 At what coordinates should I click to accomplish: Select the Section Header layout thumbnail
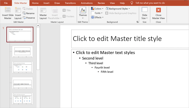click(22, 83)
